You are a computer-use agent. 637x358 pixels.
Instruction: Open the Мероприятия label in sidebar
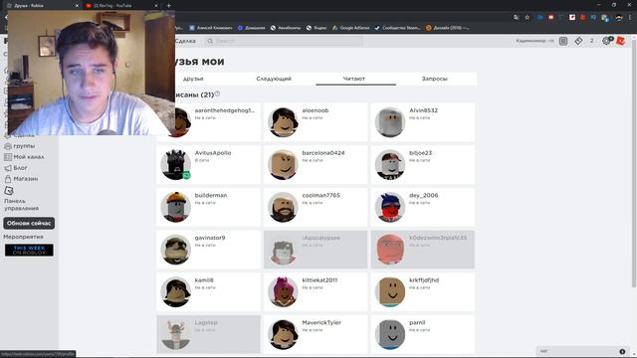(23, 237)
